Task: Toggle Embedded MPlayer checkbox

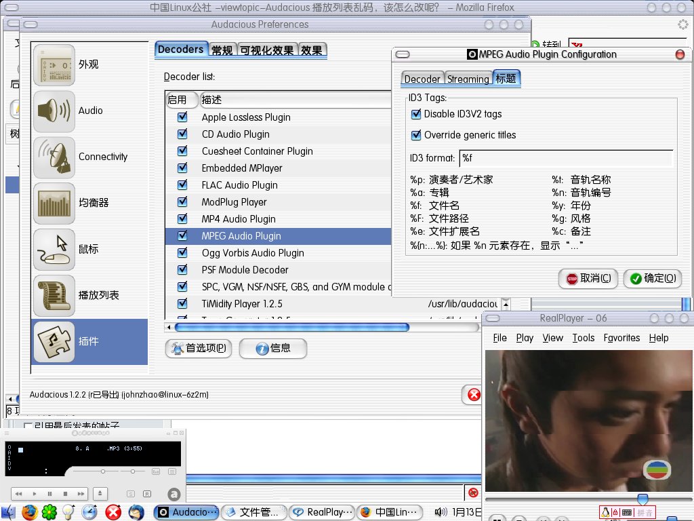Action: pyautogui.click(x=182, y=168)
